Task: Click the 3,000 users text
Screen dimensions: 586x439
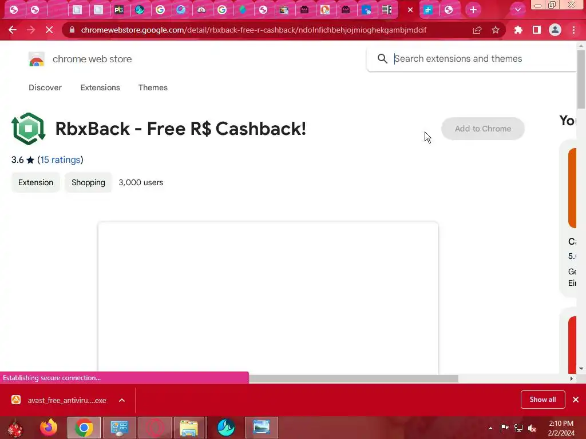Action: click(141, 182)
